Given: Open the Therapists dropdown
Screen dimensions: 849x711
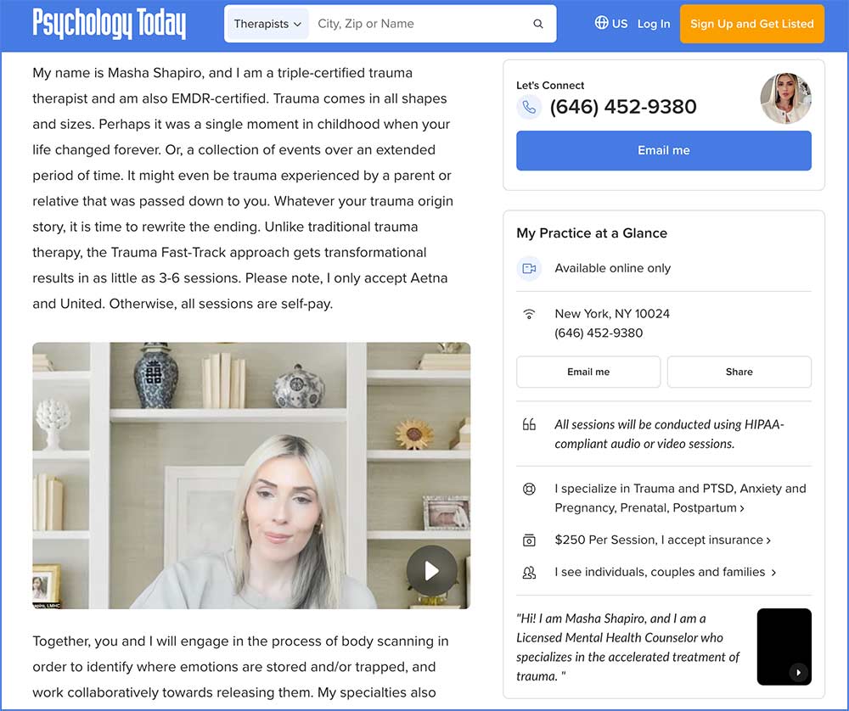Looking at the screenshot, I should [267, 24].
